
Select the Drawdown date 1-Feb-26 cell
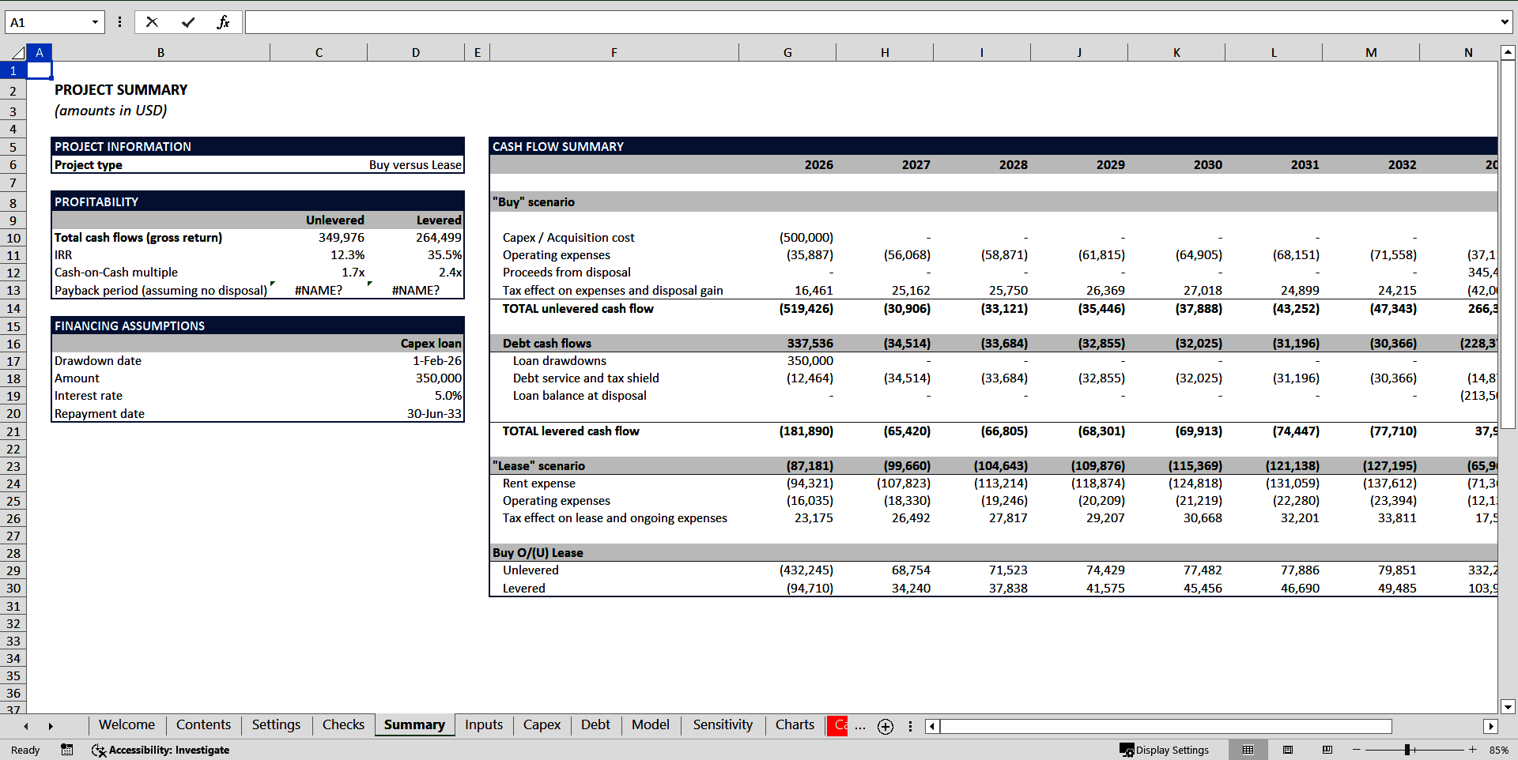[416, 361]
